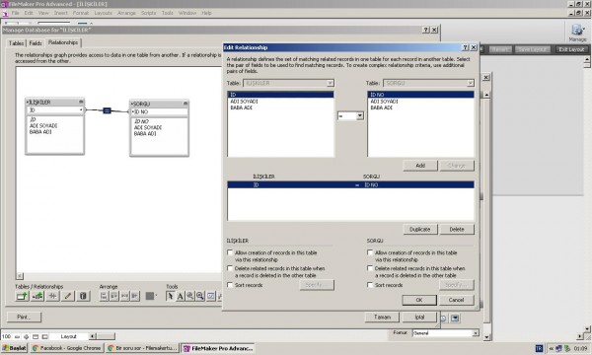
Task: Click zoom out icon in status area
Action: click(17, 336)
